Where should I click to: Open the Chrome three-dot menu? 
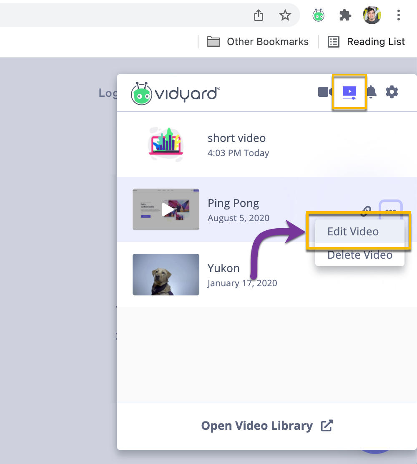pyautogui.click(x=399, y=15)
